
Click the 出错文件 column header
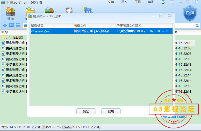(x=94, y=26)
